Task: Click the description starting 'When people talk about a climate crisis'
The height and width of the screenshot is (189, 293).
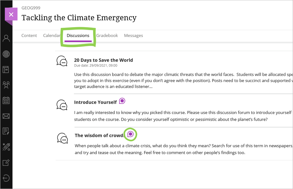Action: point(184,149)
